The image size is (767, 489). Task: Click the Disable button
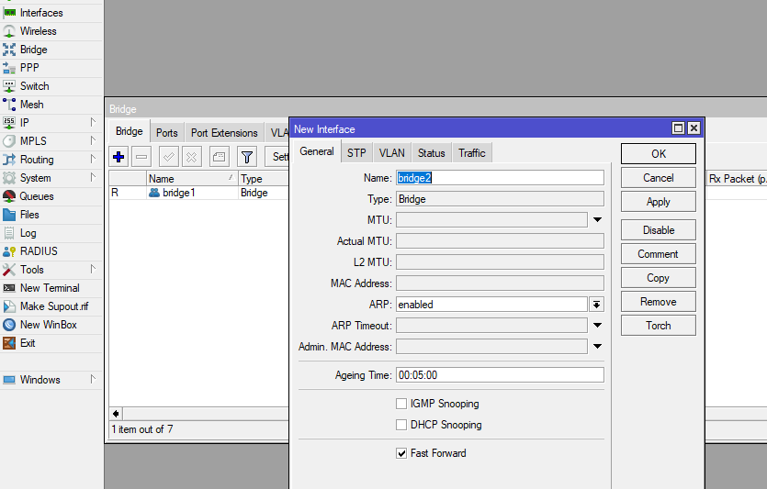click(x=659, y=230)
